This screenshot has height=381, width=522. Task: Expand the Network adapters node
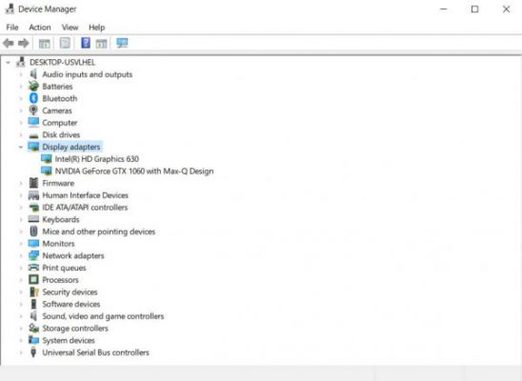pyautogui.click(x=21, y=255)
